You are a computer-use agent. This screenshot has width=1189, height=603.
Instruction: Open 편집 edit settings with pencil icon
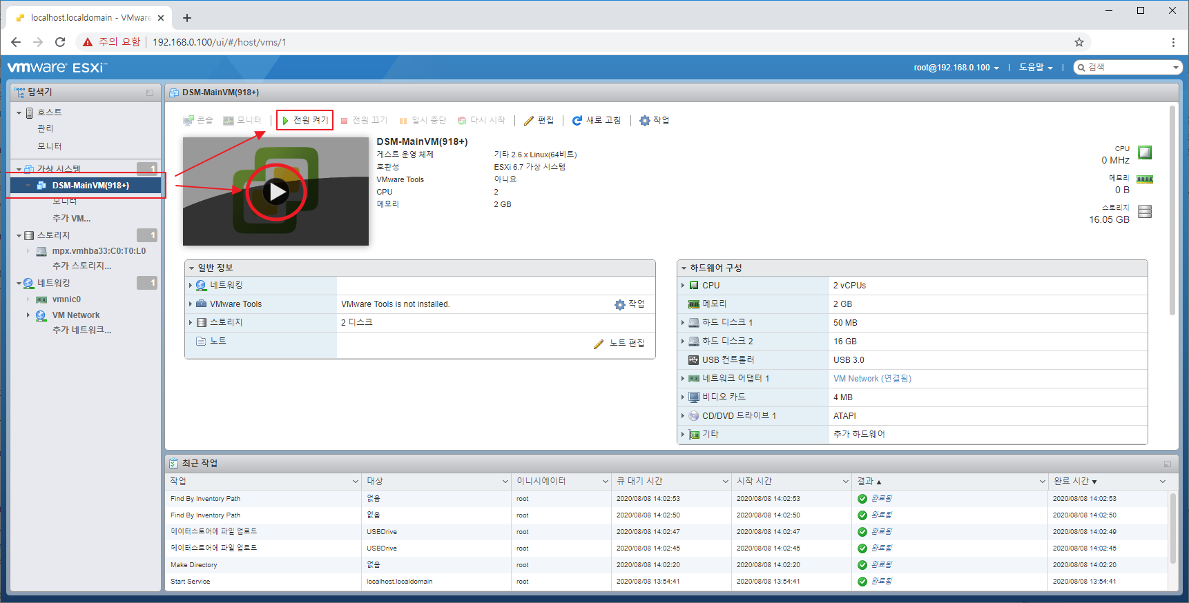[x=539, y=120]
